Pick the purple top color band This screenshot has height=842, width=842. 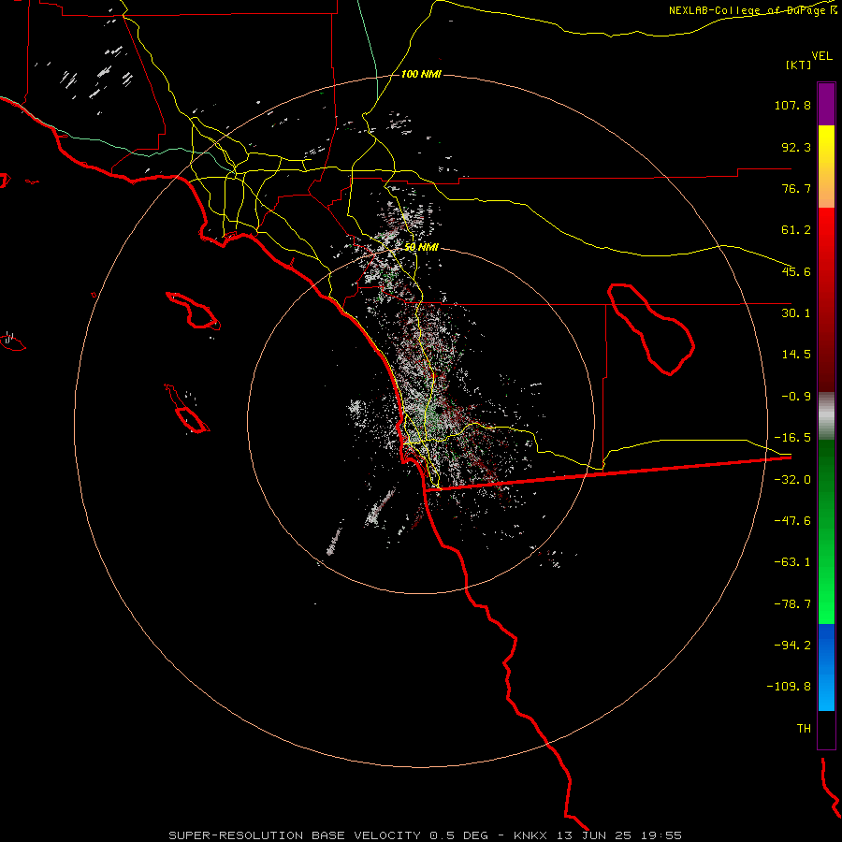[826, 104]
